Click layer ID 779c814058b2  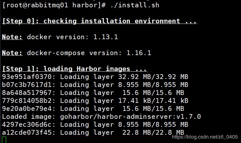(x=28, y=101)
